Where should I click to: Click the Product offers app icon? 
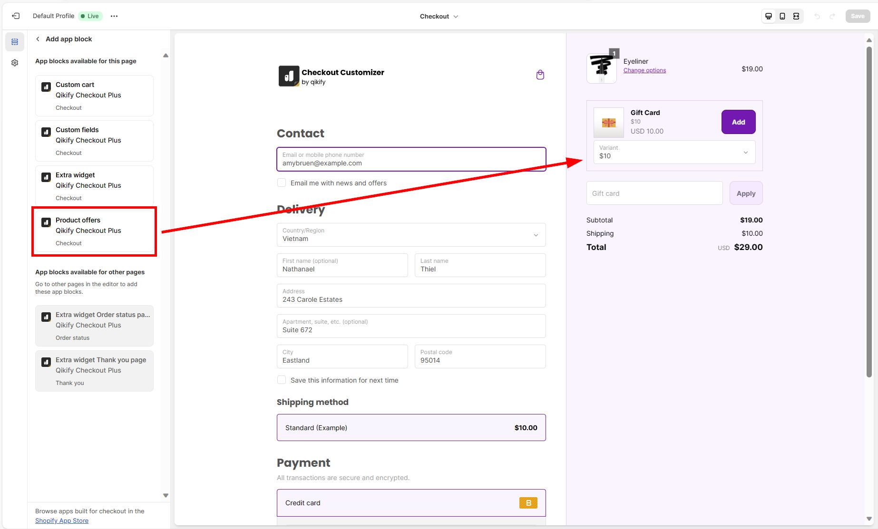46,222
